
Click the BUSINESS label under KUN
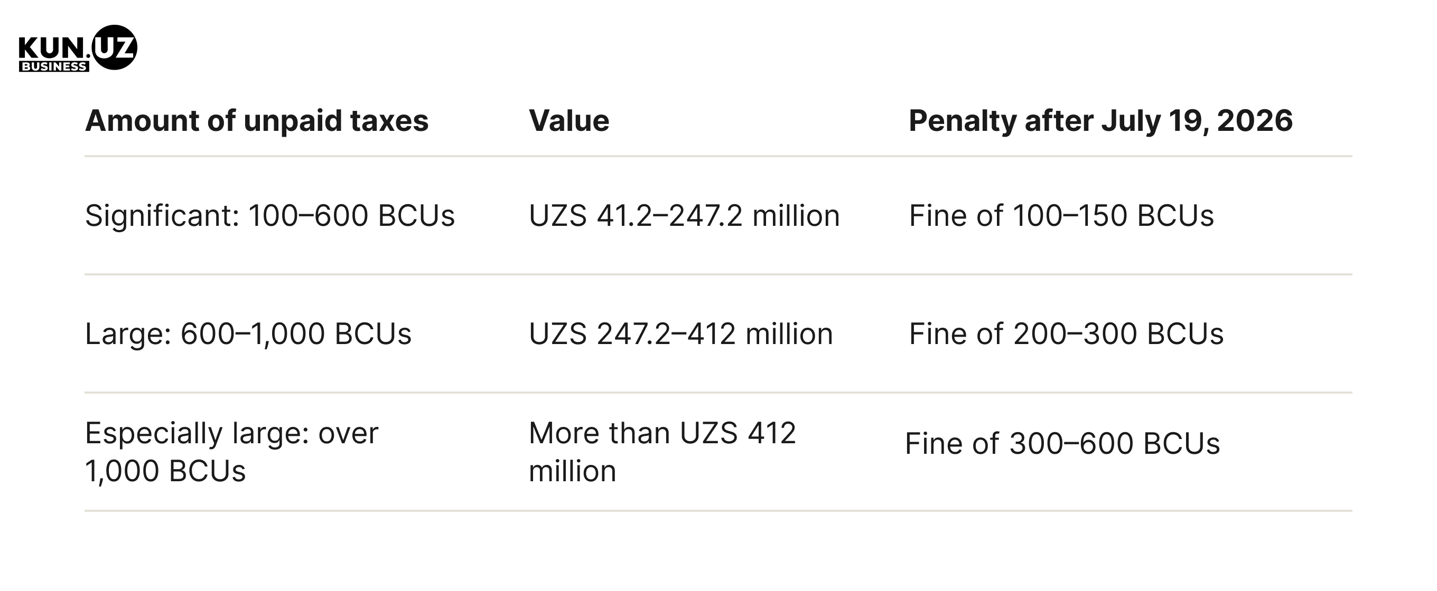(53, 66)
